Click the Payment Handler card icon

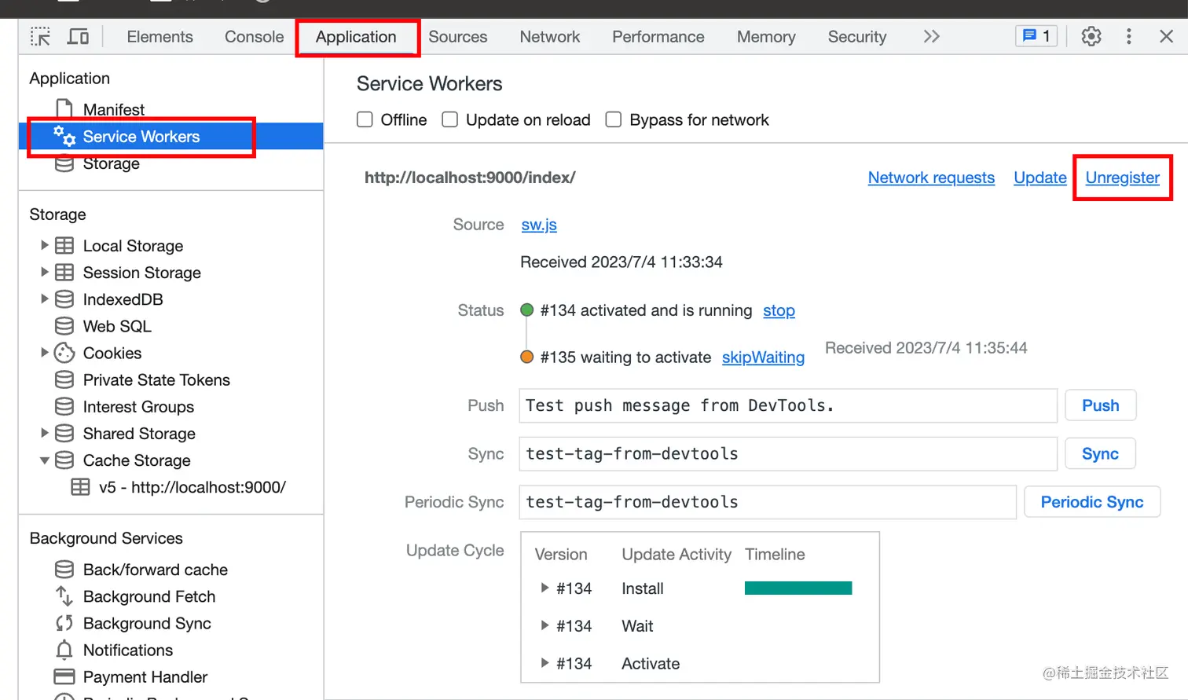coord(64,676)
